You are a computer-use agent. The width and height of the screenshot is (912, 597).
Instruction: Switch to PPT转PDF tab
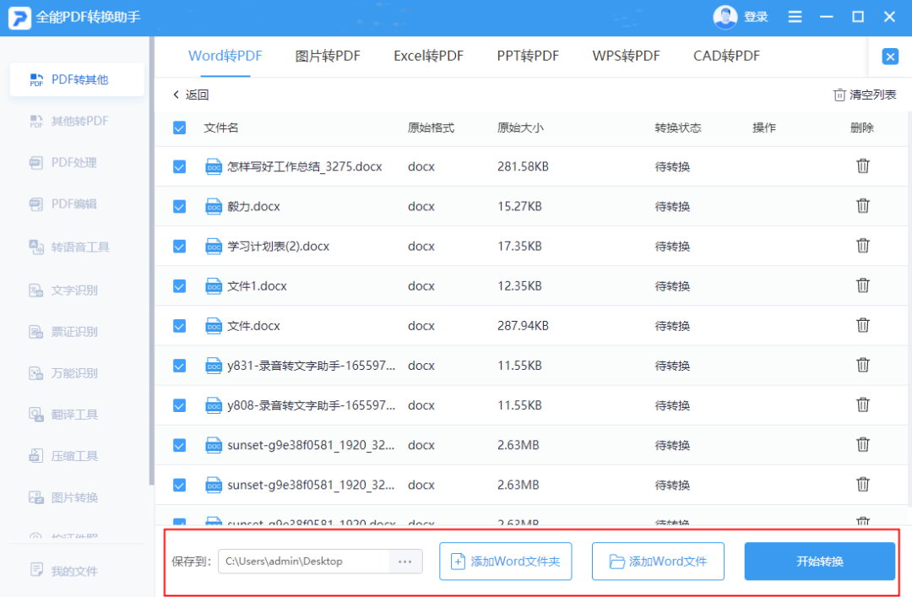click(x=528, y=56)
